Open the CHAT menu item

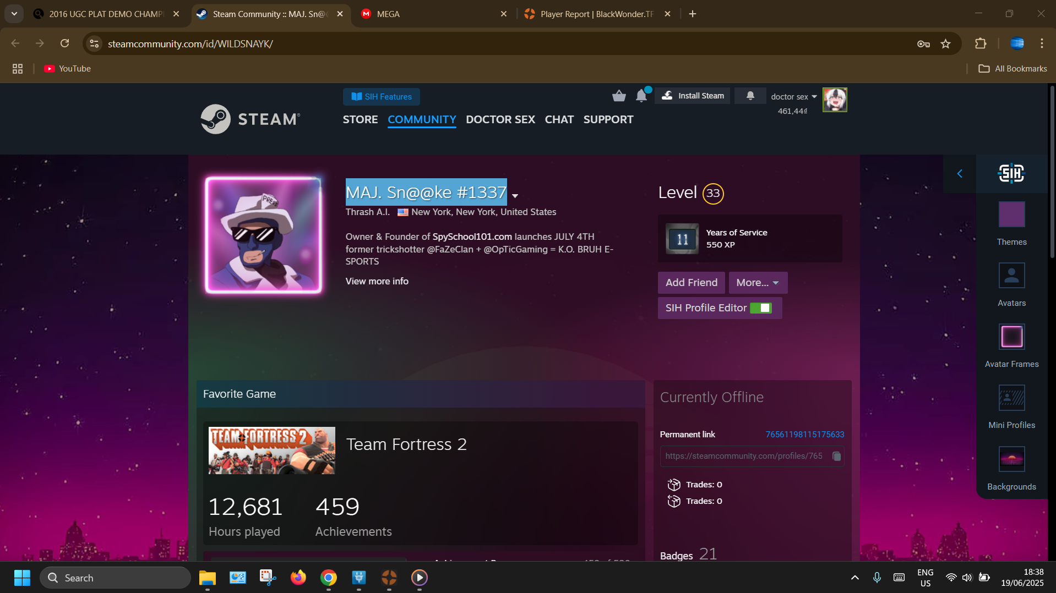point(559,119)
